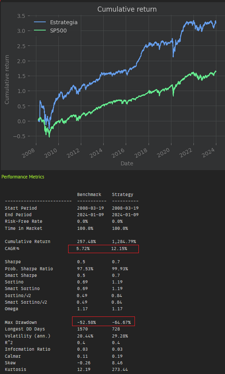The width and height of the screenshot is (225, 374).
Task: Click the 2020 tick label on the x-axis
Action: tap(164, 153)
